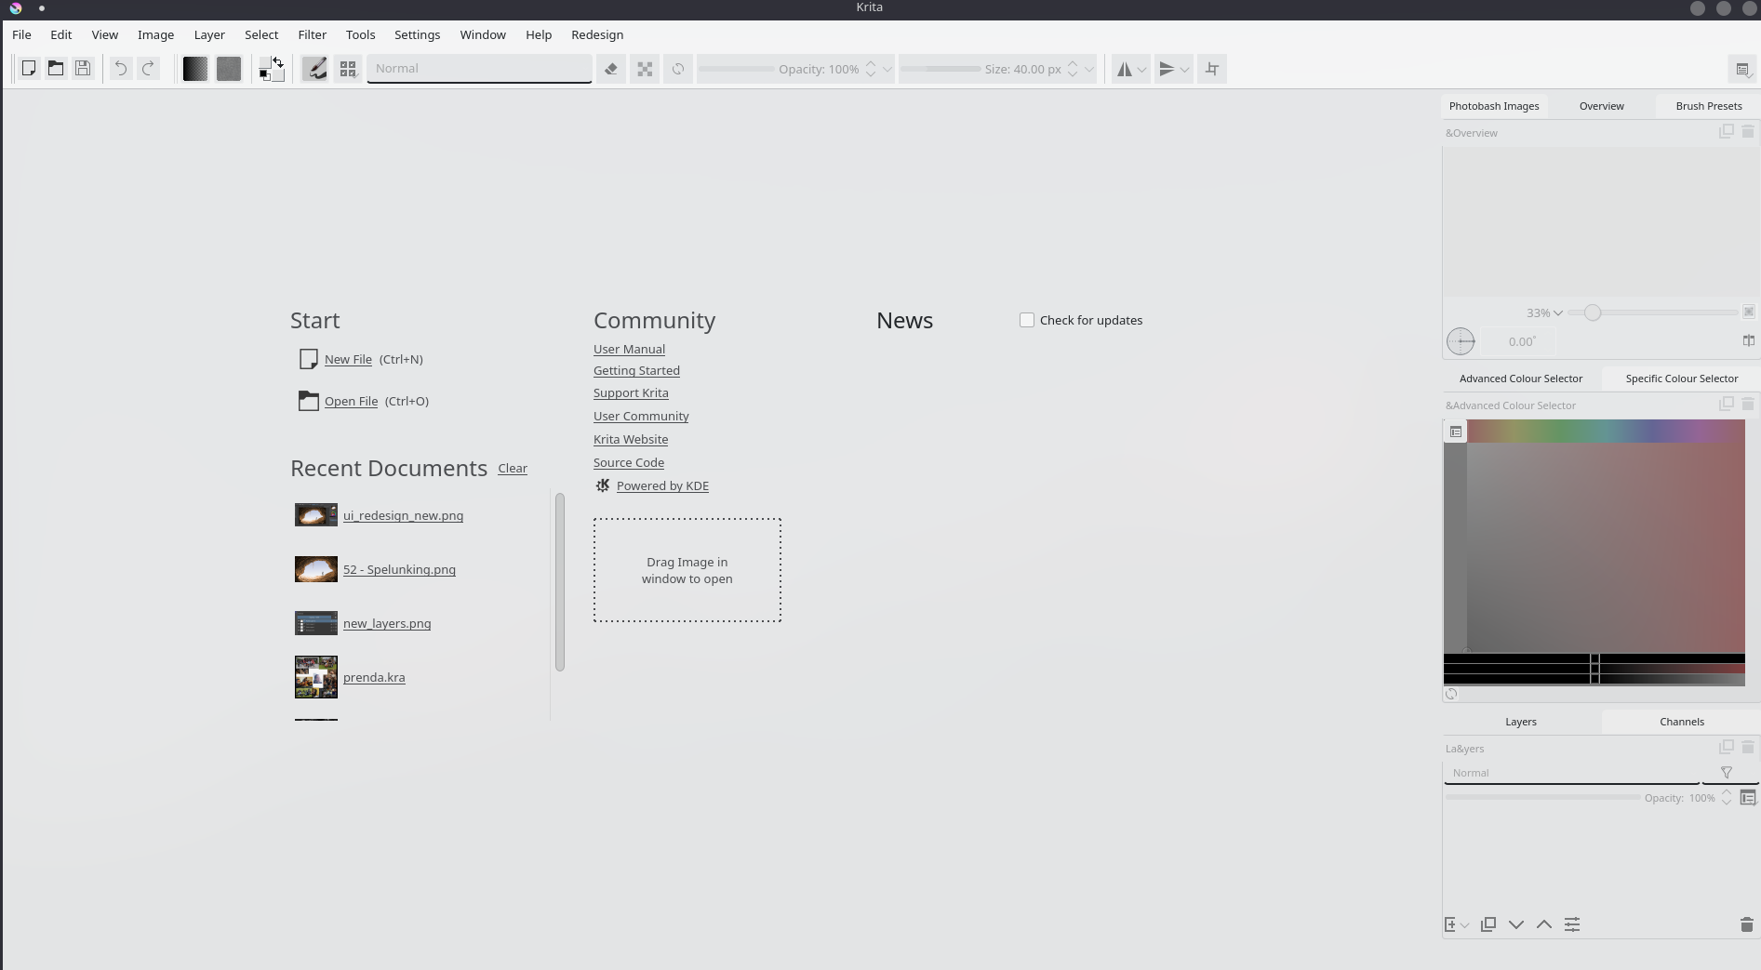Switch to the Specific Colour Selector tab
The image size is (1761, 970).
point(1681,379)
